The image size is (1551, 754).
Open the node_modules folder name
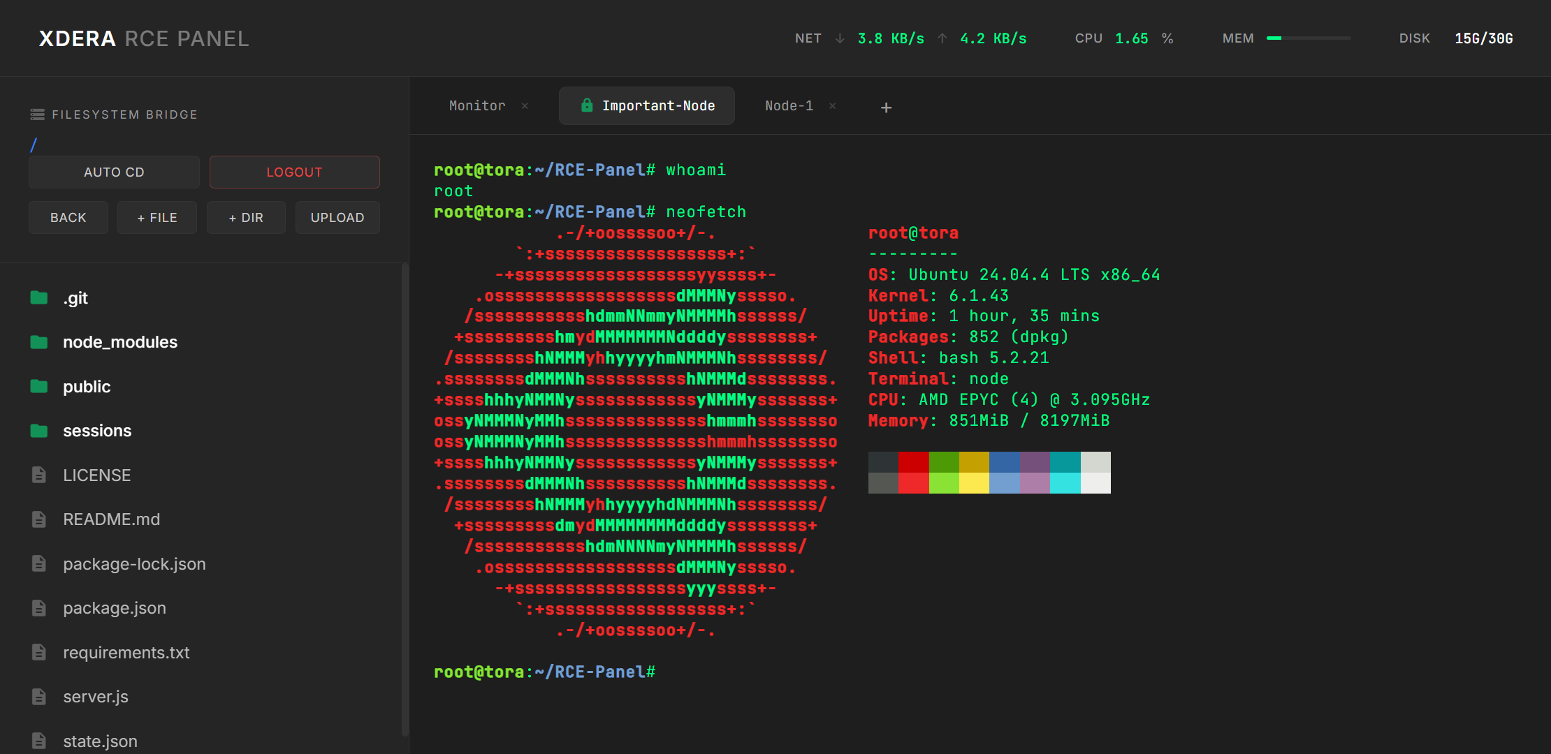point(120,342)
